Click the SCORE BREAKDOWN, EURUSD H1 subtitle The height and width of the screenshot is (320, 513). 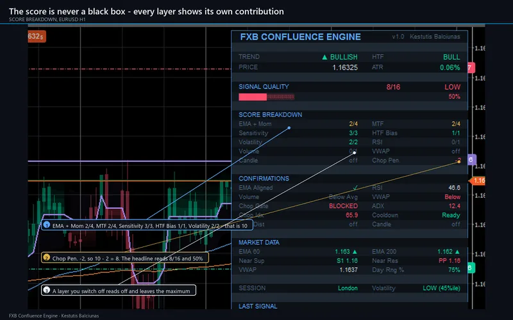(47, 19)
